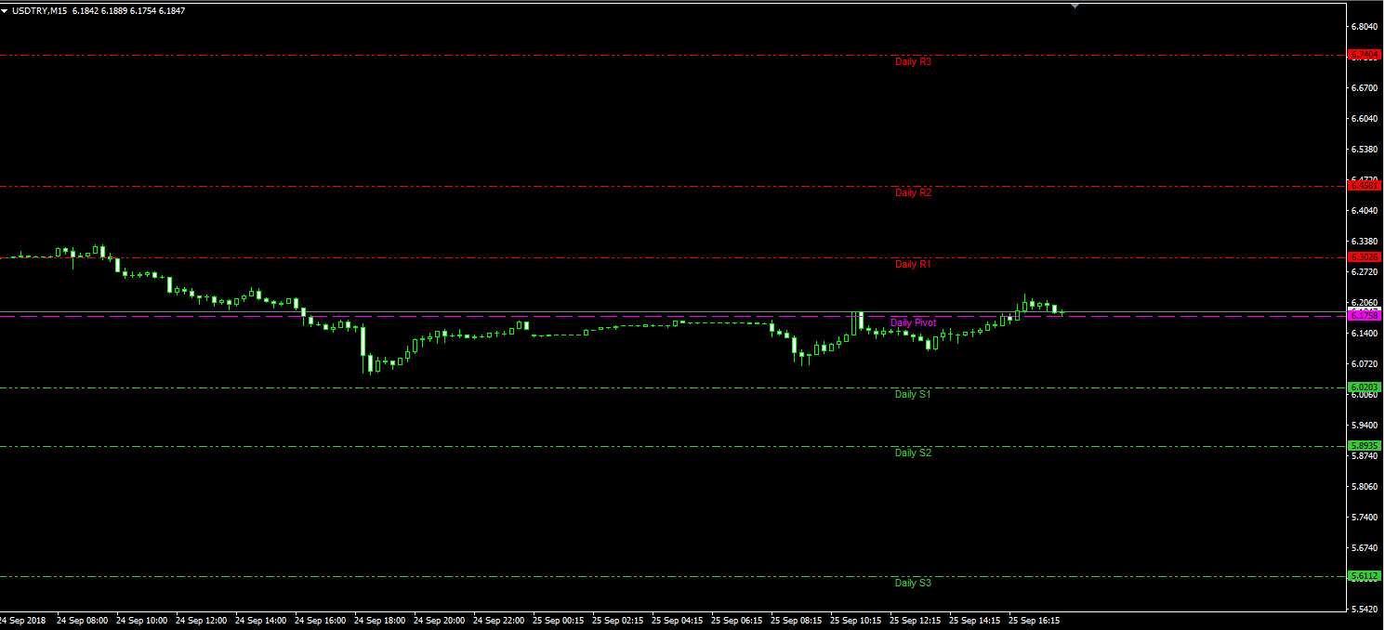Click the Daily R1 text label
Image resolution: width=1385 pixels, height=630 pixels.
tap(912, 265)
